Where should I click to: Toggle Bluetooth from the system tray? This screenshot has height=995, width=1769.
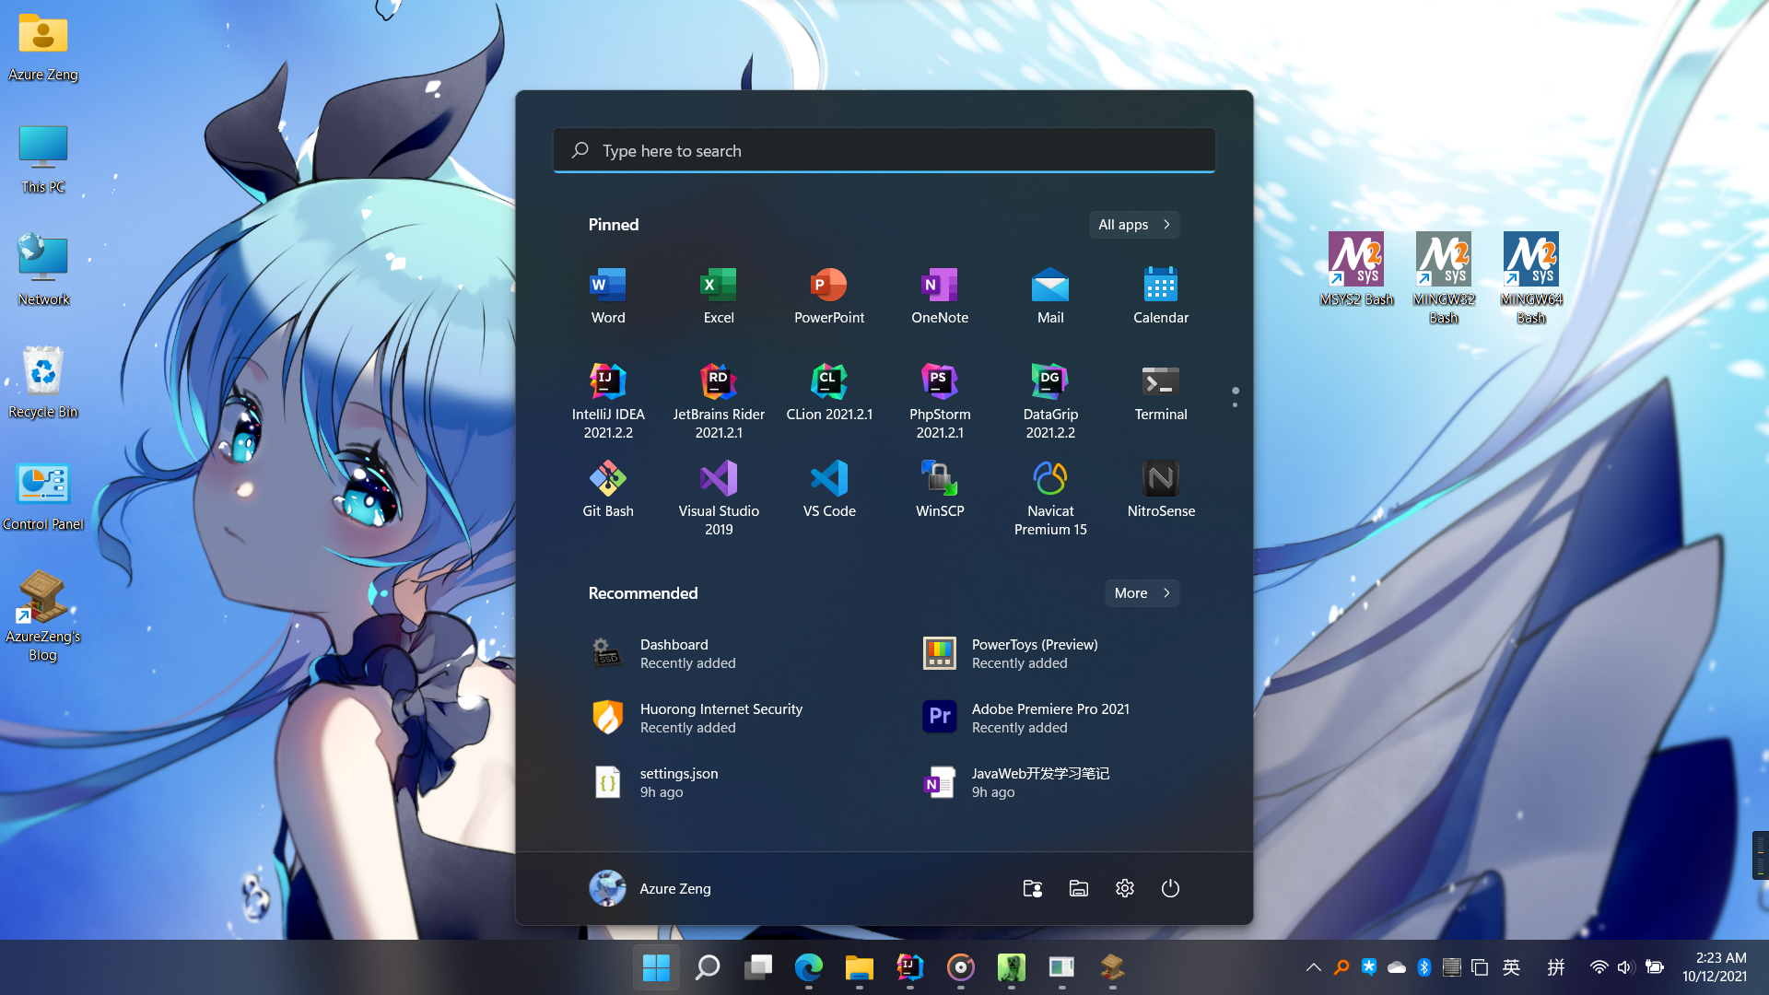coord(1423,967)
